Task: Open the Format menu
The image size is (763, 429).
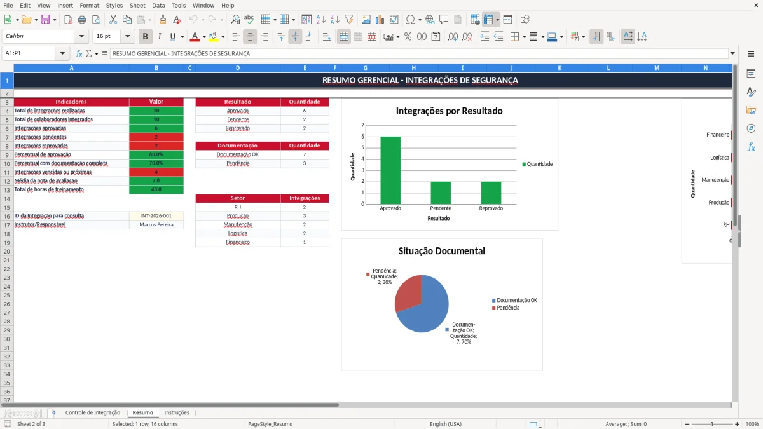Action: pos(89,5)
